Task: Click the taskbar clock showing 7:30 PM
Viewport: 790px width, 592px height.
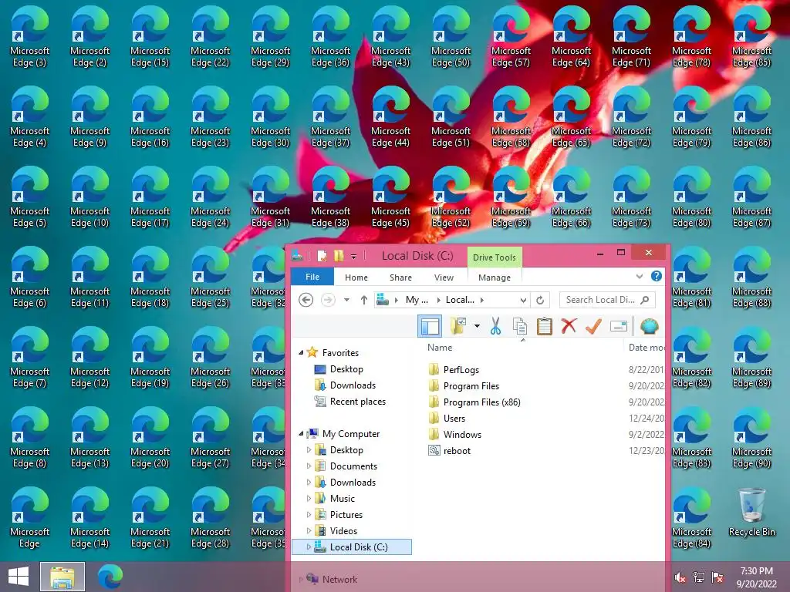Action: (x=757, y=577)
